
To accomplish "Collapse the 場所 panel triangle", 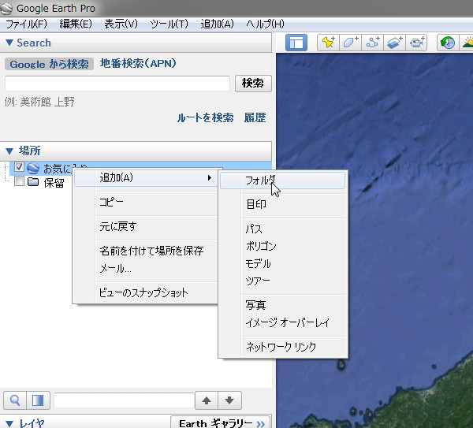I will click(x=9, y=151).
